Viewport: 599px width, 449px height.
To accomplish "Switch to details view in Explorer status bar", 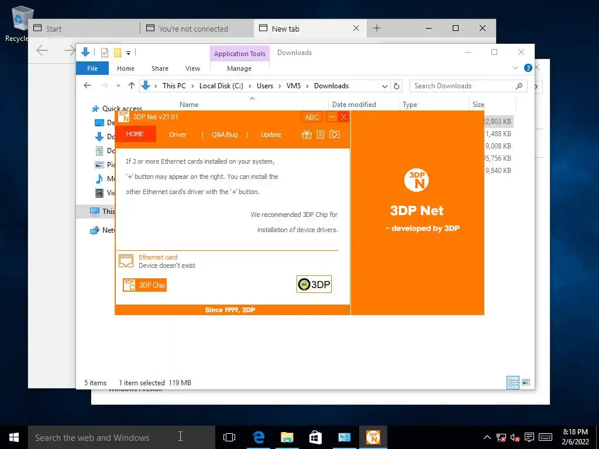I will [512, 382].
